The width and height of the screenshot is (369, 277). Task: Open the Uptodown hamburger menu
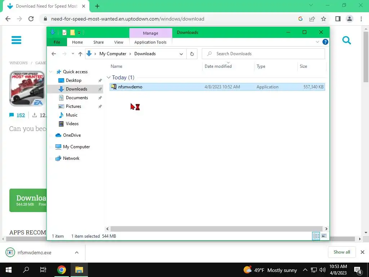16,40
